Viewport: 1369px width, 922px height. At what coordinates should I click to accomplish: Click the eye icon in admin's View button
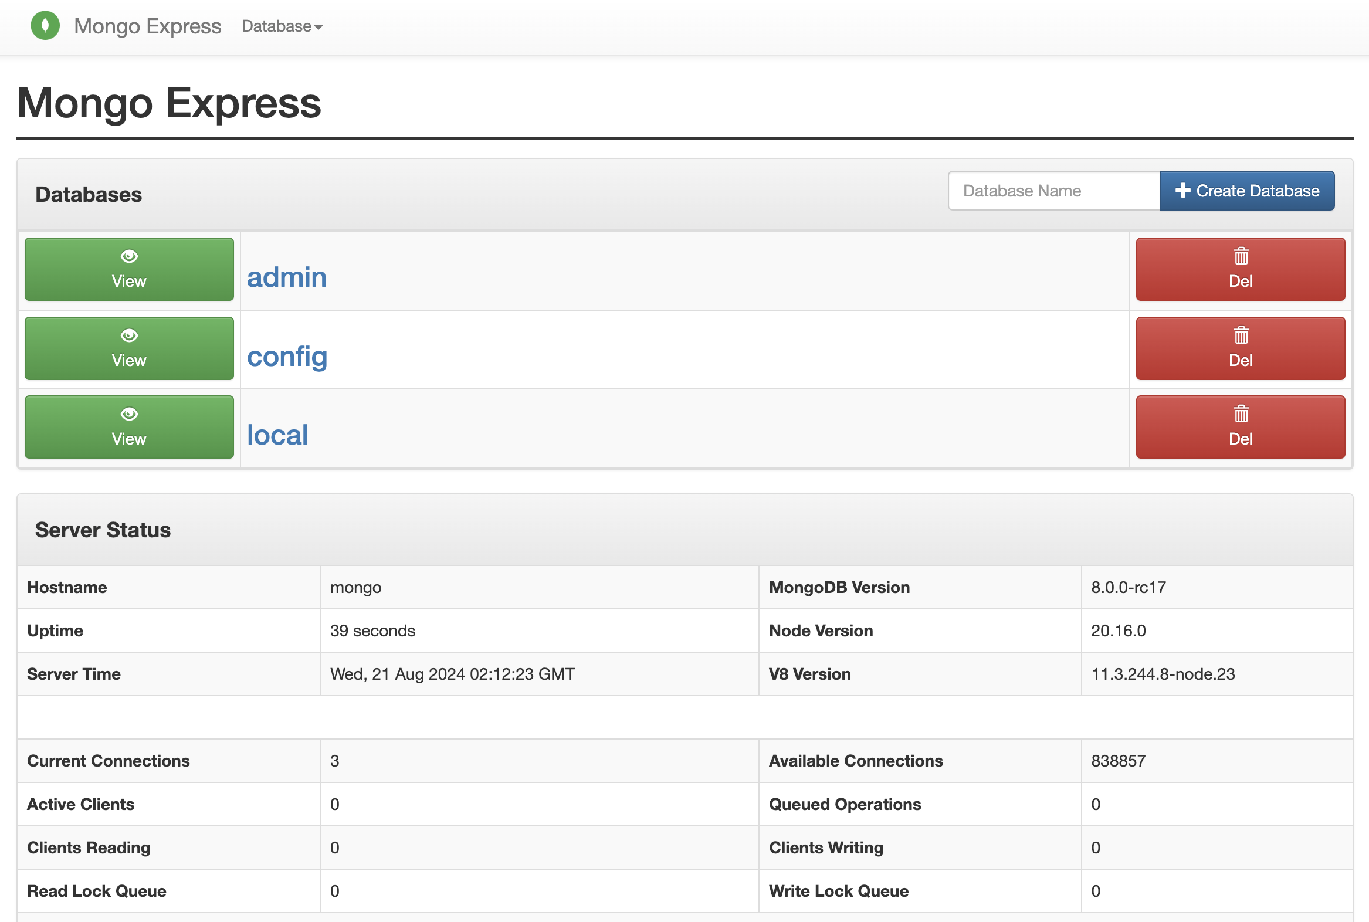pos(129,256)
